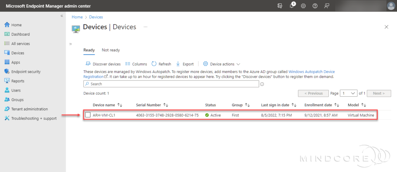
Task: Sort by the Device name column
Action: (108, 105)
